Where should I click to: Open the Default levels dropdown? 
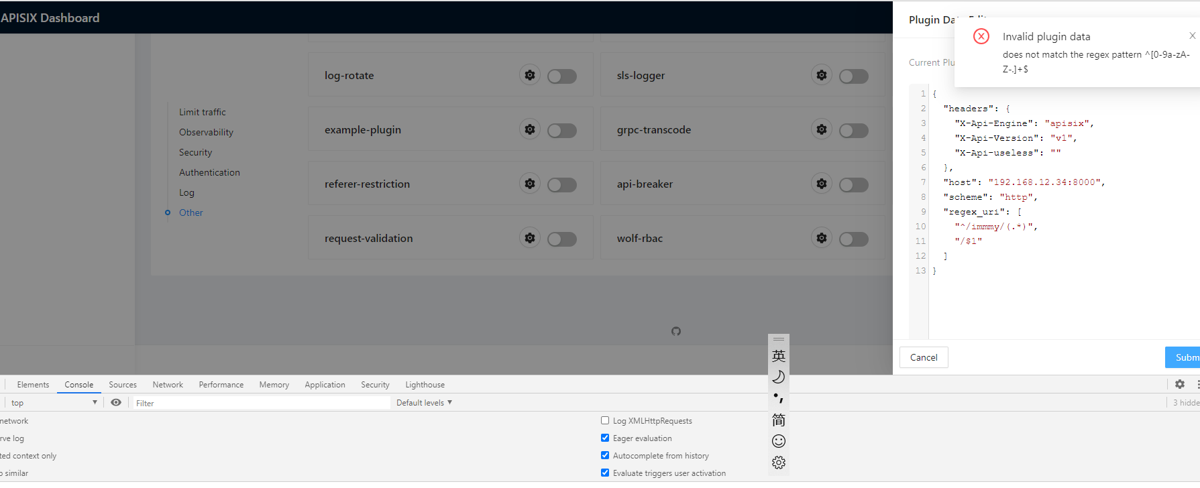(424, 402)
